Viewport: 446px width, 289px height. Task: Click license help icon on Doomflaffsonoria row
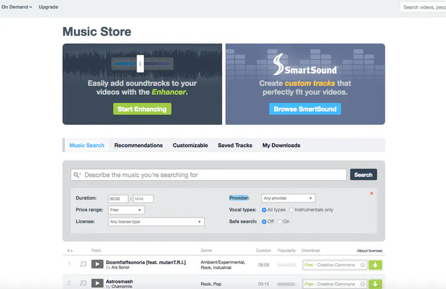point(363,265)
